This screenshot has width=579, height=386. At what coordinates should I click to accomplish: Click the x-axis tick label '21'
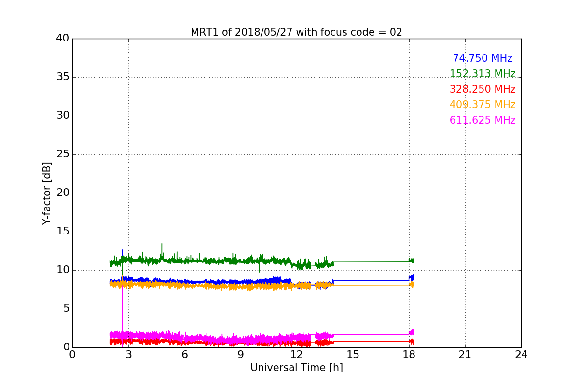[465, 355]
